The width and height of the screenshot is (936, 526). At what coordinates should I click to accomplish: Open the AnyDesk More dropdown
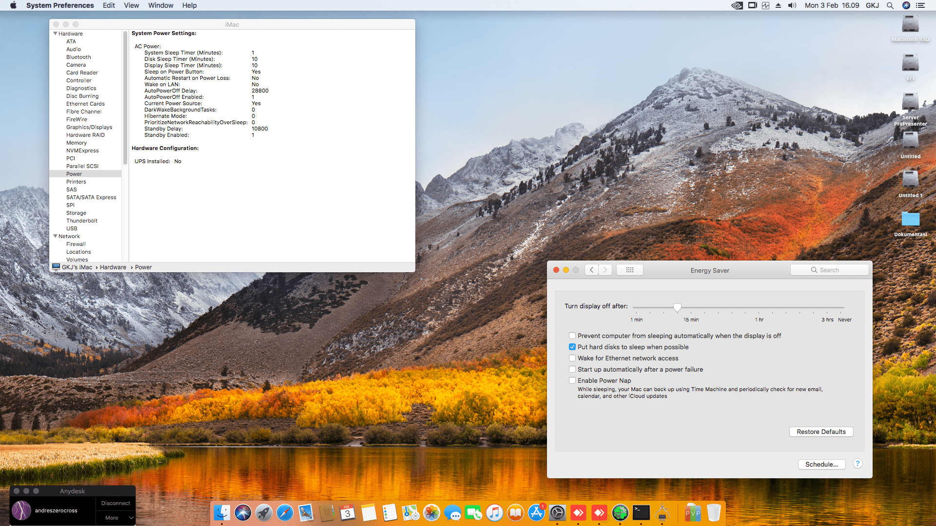pos(115,518)
